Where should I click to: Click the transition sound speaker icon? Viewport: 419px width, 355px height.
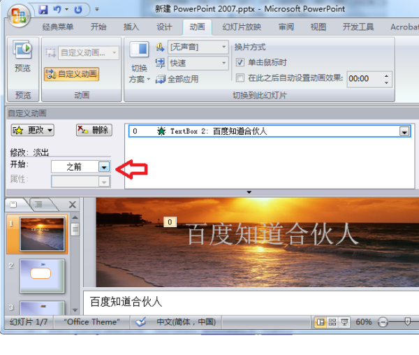tap(160, 48)
